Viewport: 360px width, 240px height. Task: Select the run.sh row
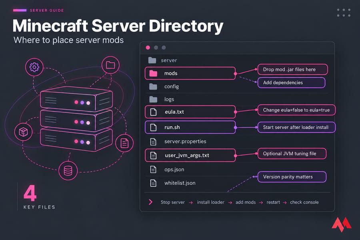190,127
